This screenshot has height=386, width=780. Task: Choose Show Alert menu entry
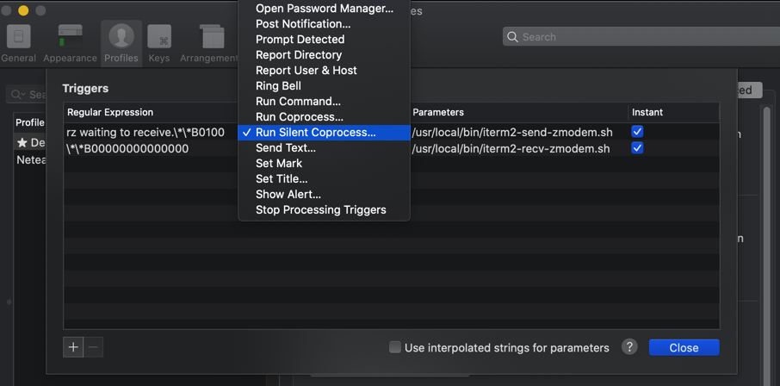[x=288, y=195]
